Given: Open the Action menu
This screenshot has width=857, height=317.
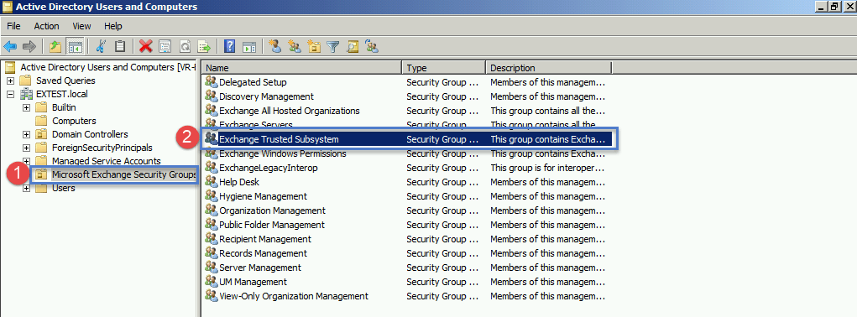Looking at the screenshot, I should (46, 26).
